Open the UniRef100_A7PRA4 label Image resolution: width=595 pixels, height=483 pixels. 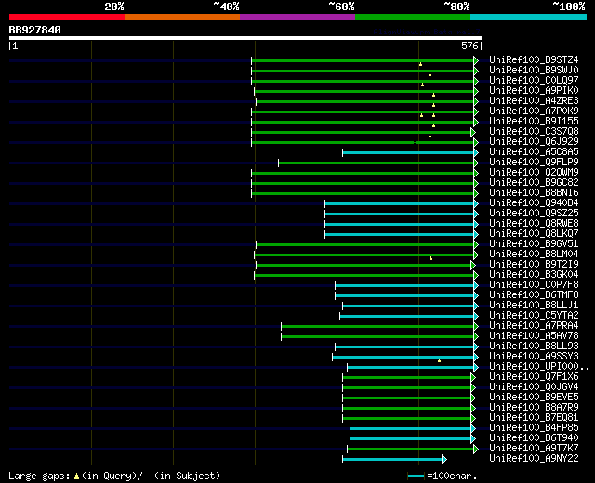534,326
